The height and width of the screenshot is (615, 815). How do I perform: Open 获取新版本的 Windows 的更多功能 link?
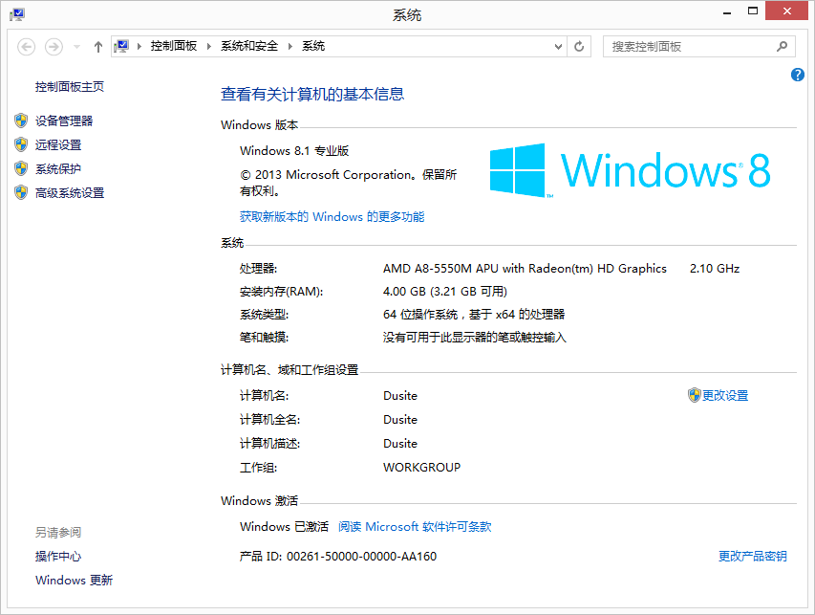[332, 216]
